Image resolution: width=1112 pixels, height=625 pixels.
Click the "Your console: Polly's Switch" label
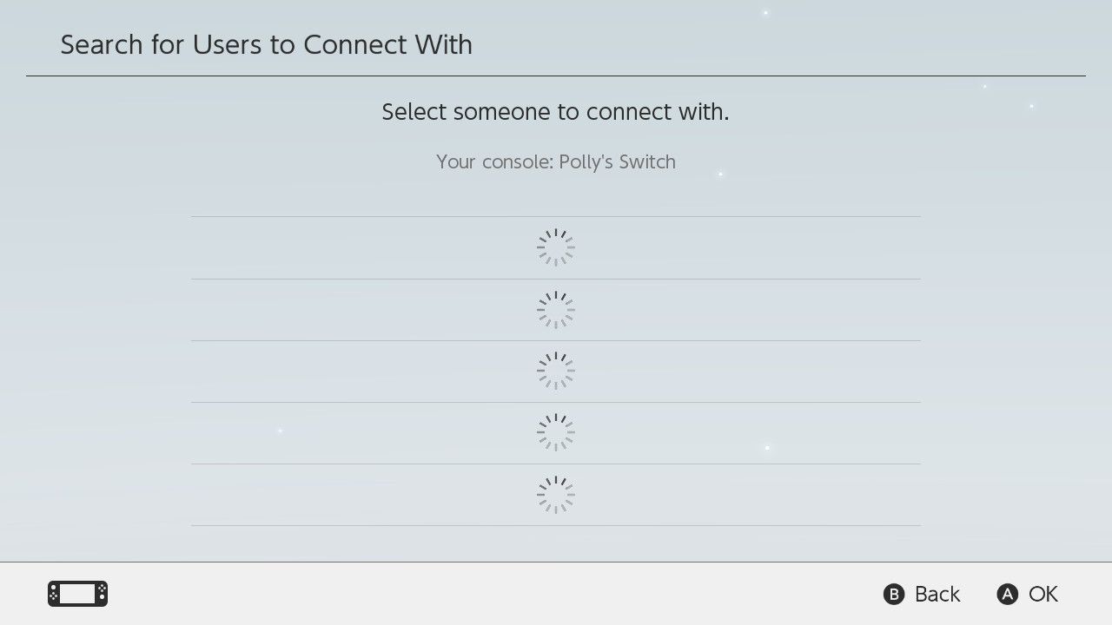pyautogui.click(x=555, y=161)
